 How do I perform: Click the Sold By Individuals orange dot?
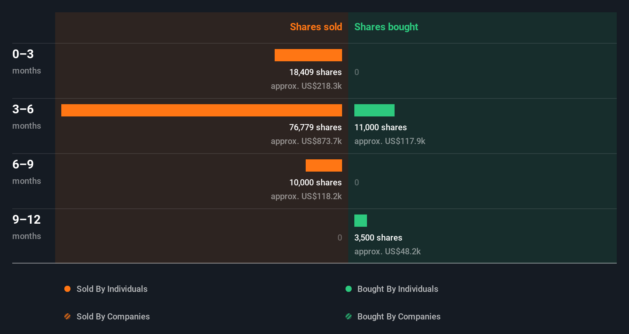pyautogui.click(x=67, y=289)
